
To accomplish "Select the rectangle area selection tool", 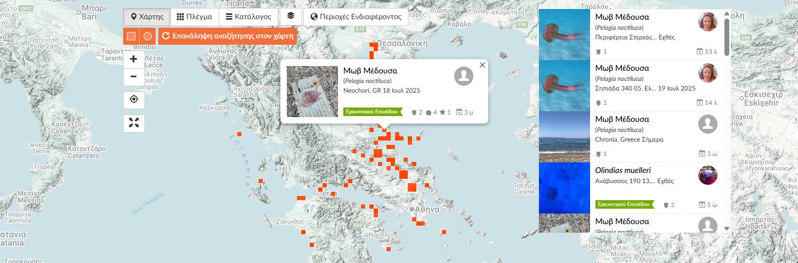I will pyautogui.click(x=132, y=36).
